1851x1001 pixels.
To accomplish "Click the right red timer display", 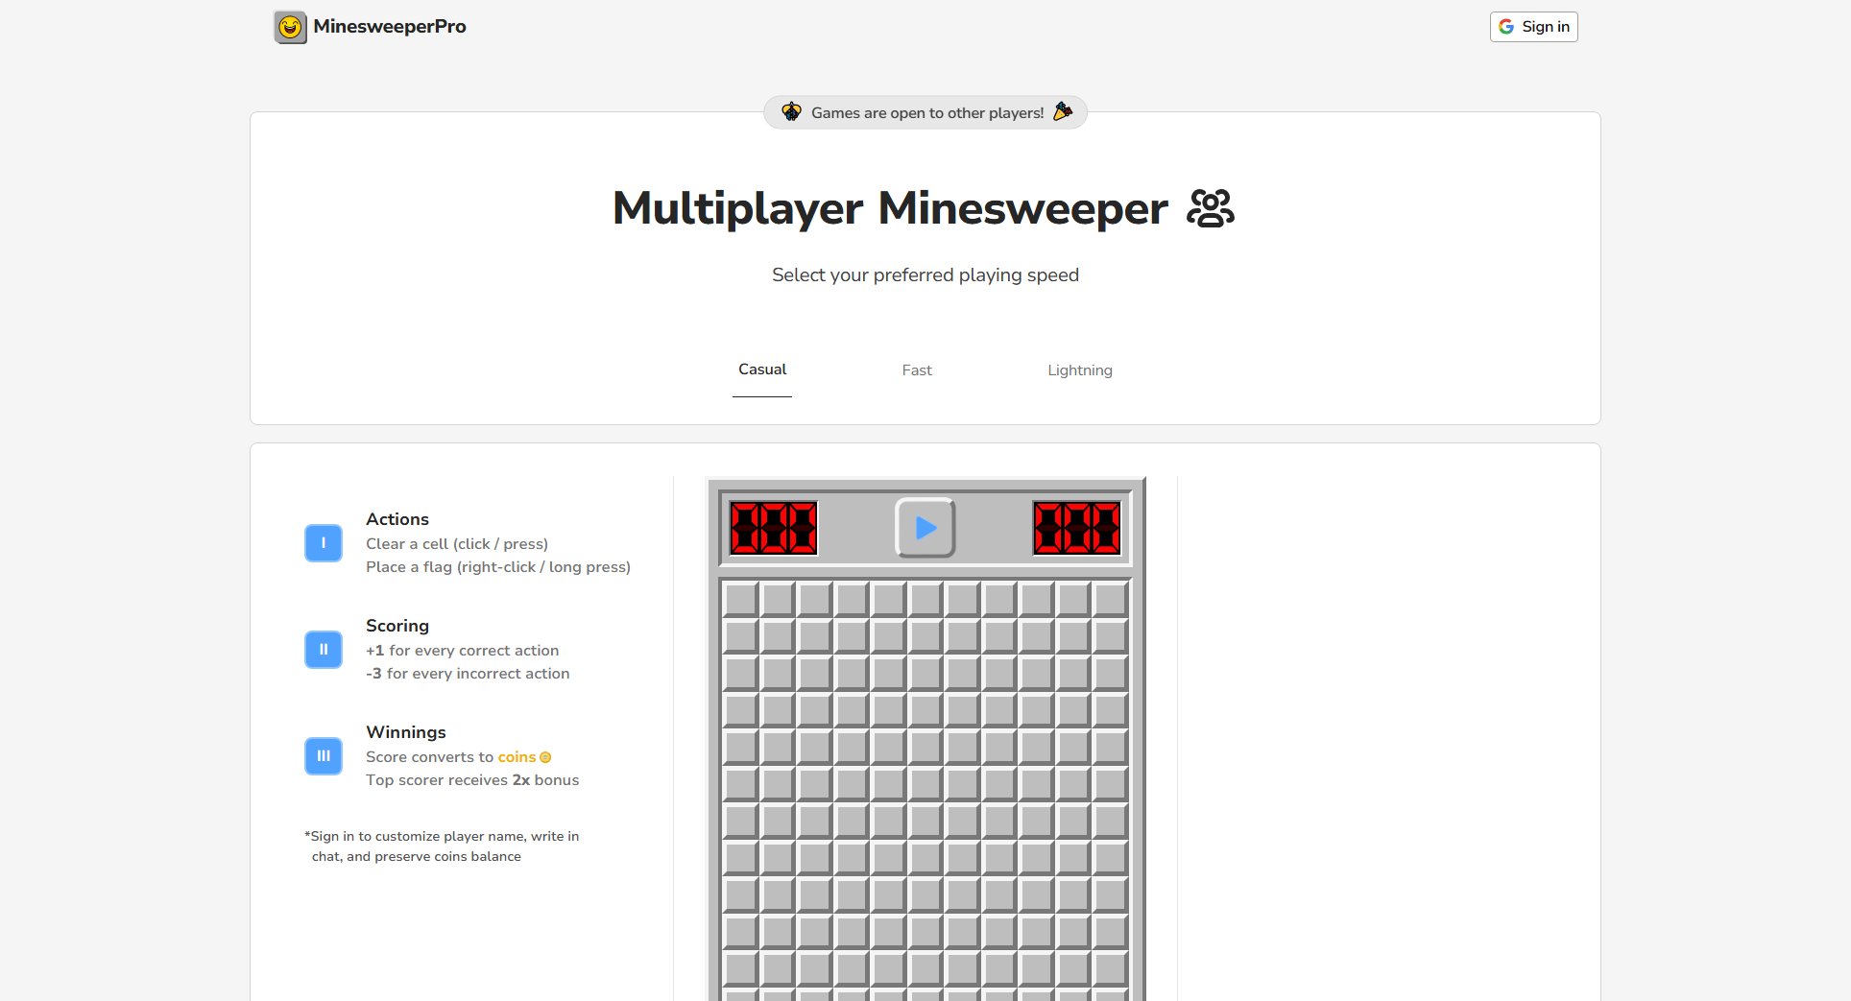I will (1077, 528).
